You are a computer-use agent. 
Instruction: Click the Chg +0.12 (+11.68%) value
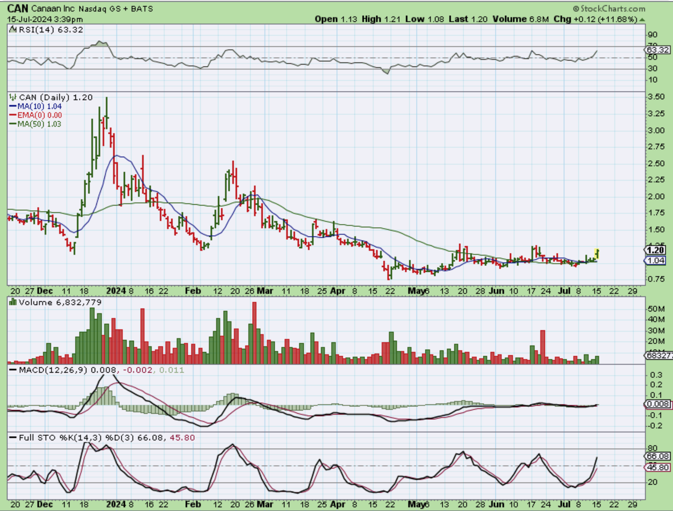[x=596, y=19]
